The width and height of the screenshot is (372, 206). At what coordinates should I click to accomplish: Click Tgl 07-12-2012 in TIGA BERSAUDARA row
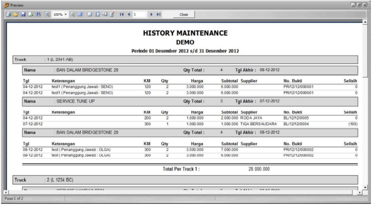(33, 124)
